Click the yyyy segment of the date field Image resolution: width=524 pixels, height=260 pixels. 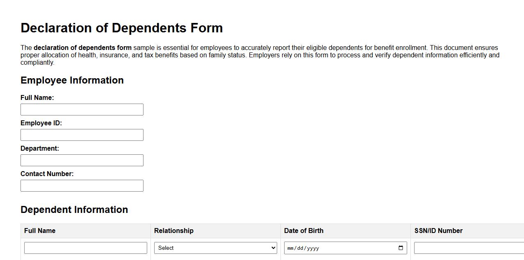pos(314,247)
